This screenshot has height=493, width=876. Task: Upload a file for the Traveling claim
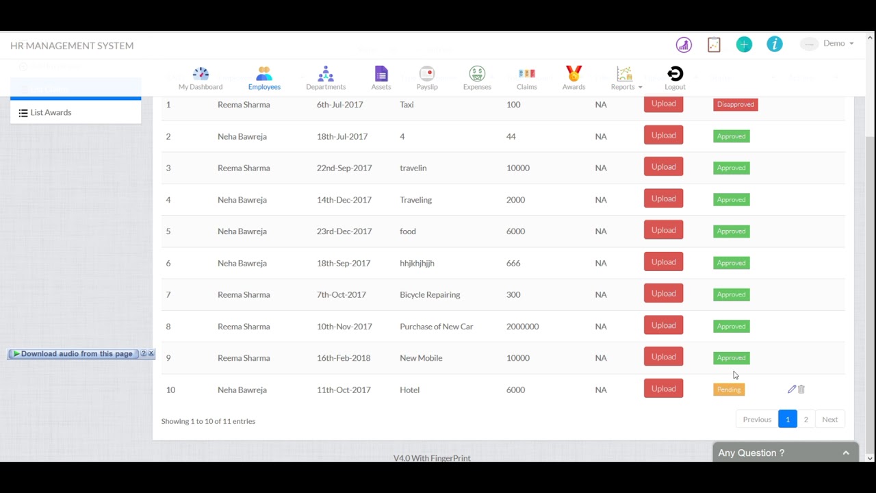[663, 199]
